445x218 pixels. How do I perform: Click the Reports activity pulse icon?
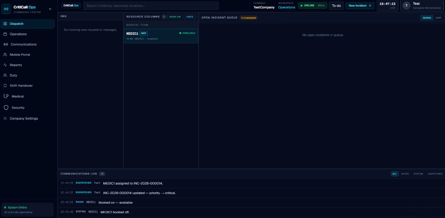[x=5, y=65]
